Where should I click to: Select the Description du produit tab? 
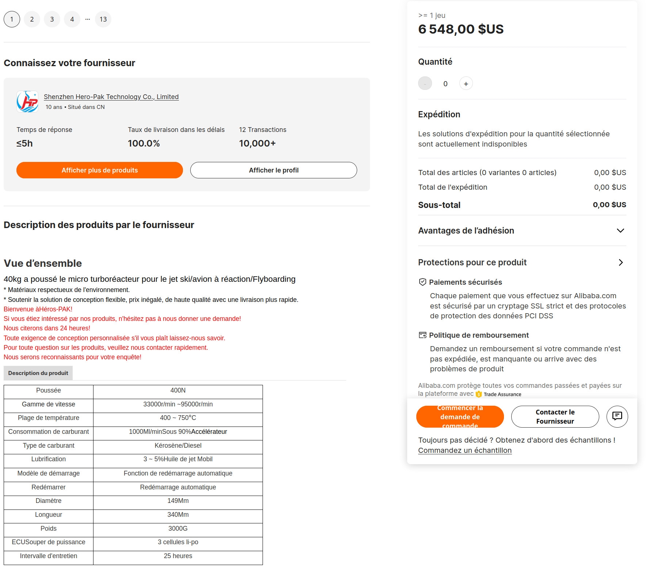click(38, 373)
